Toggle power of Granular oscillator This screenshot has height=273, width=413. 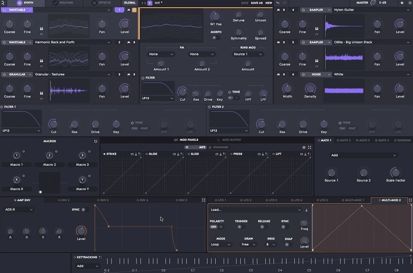click(x=4, y=74)
